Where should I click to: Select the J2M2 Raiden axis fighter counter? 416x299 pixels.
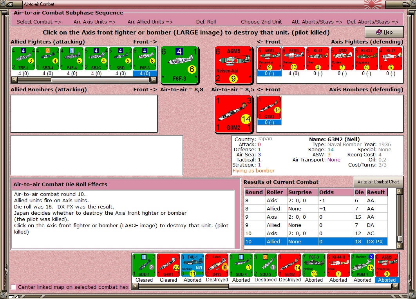(x=342, y=59)
